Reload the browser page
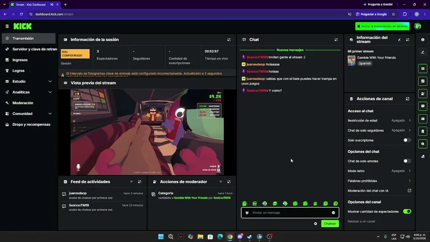 pyautogui.click(x=21, y=14)
